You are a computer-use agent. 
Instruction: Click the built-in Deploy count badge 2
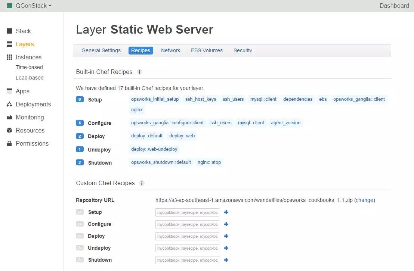[80, 136]
